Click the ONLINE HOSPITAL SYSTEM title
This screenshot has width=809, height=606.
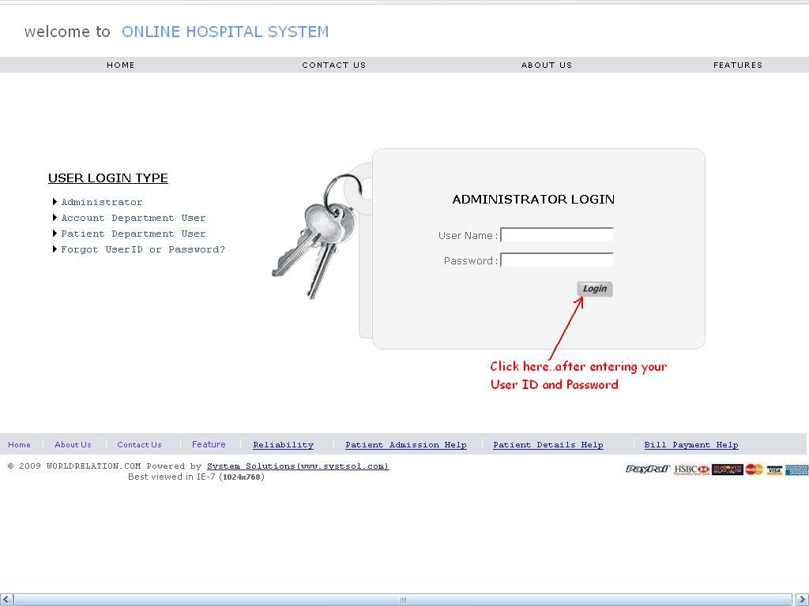pyautogui.click(x=225, y=32)
